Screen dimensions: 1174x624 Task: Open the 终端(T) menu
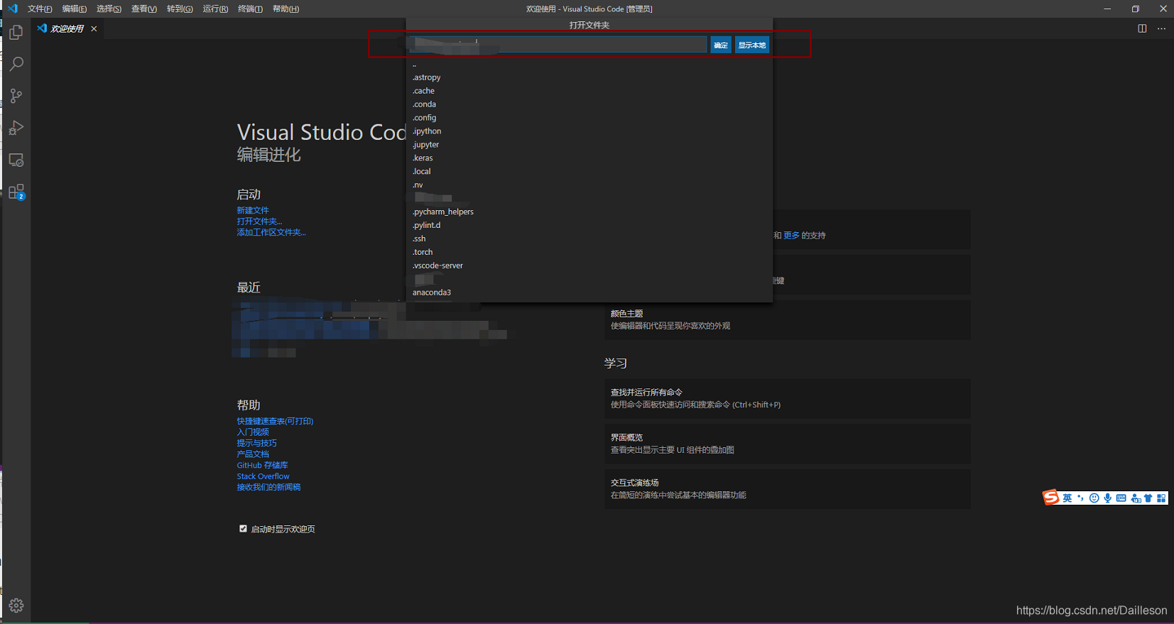[250, 9]
